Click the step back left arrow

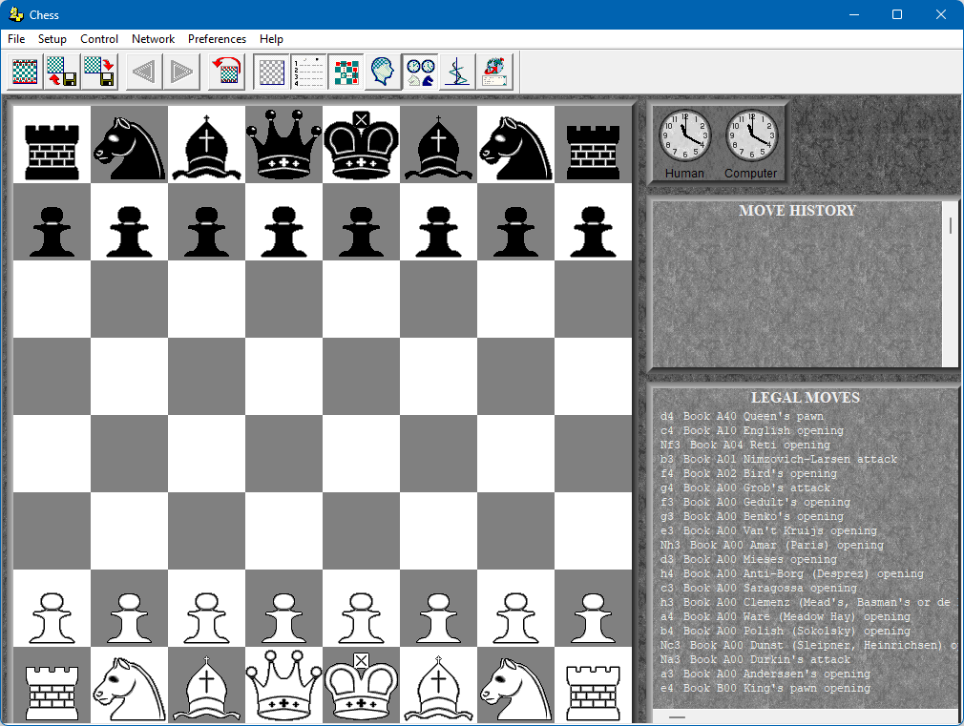144,72
